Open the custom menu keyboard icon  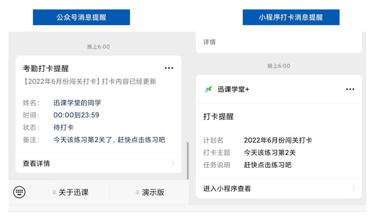pos(19,192)
